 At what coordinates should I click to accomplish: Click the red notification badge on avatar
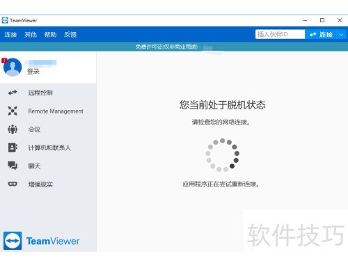click(4, 61)
